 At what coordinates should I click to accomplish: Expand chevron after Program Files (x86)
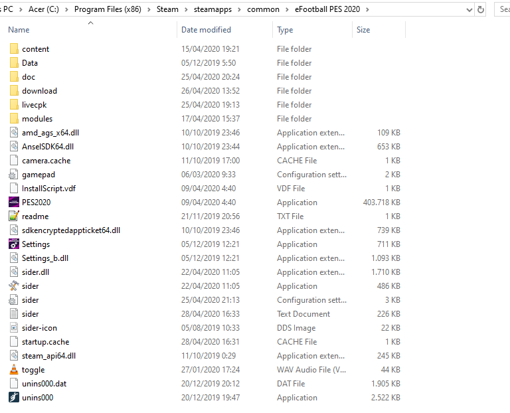pyautogui.click(x=149, y=10)
